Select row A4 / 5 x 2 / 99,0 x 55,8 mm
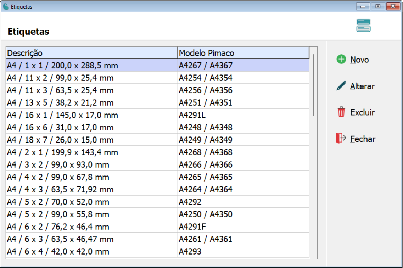Screen dimensions: 403x268 click(x=158, y=214)
